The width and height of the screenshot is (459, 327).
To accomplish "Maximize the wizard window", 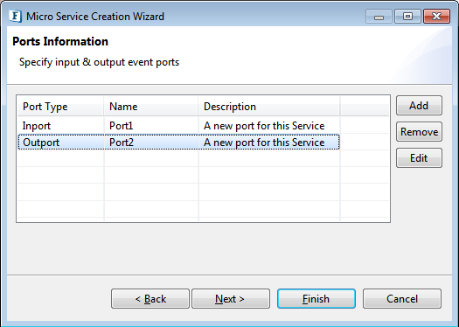I will [407, 17].
